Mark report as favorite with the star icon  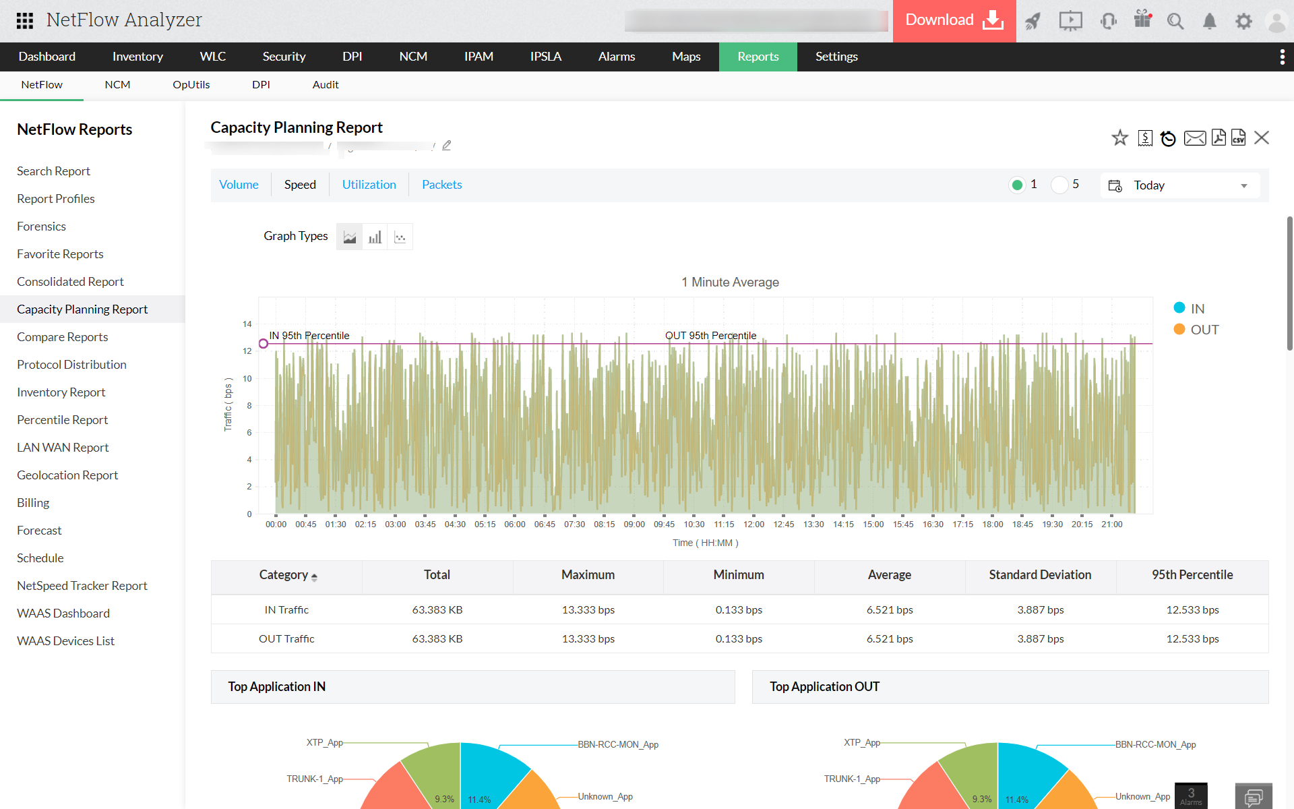pos(1120,138)
